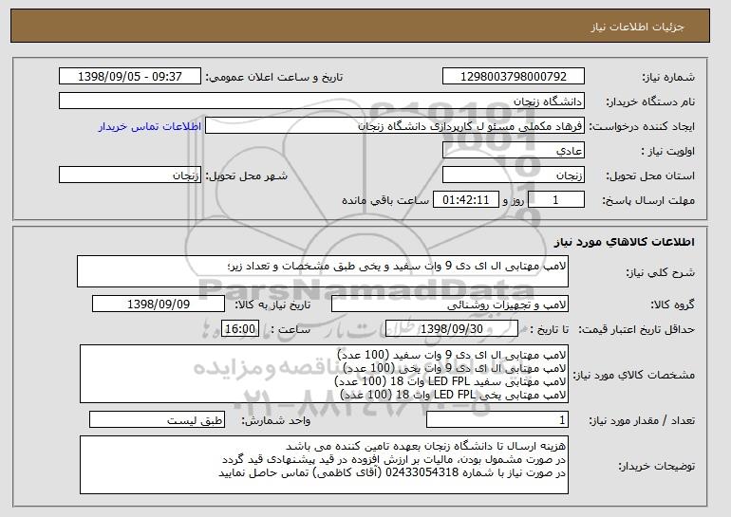
Task: Select the line لامپ مهتابی ال ای دی 9 وات یخی (100 عدد)
Action: (x=455, y=368)
